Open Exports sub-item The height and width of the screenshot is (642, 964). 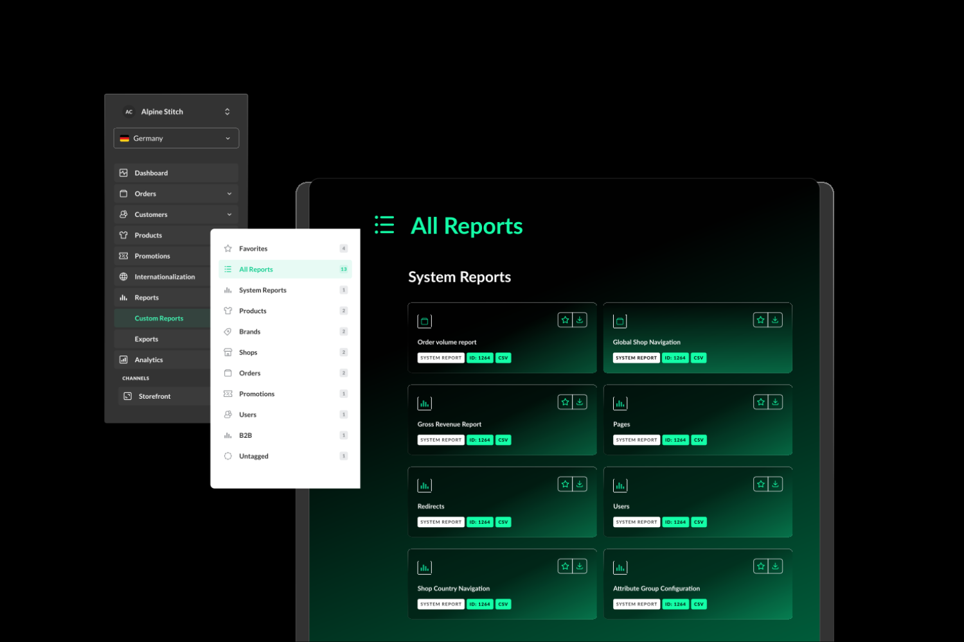[x=163, y=339]
